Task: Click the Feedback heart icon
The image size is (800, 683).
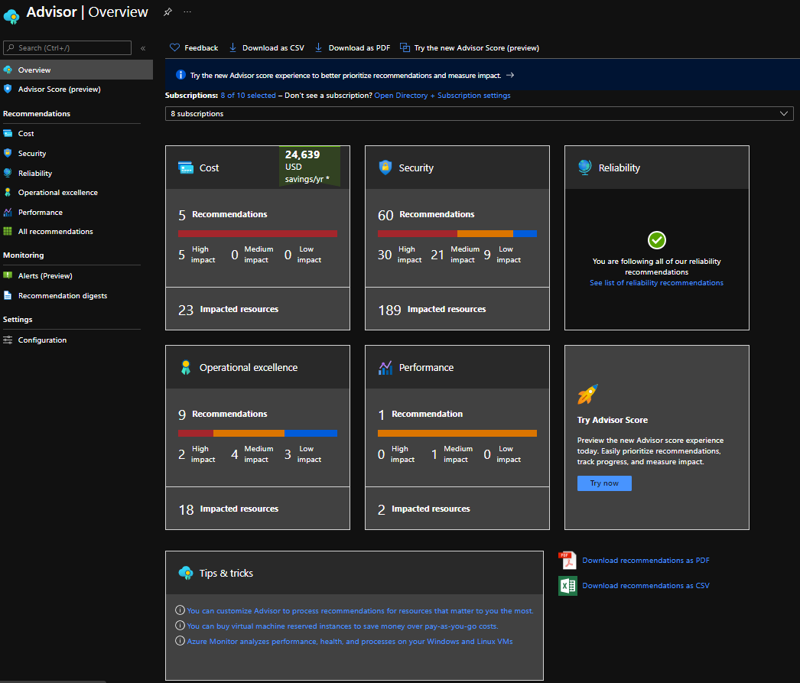Action: pos(174,47)
